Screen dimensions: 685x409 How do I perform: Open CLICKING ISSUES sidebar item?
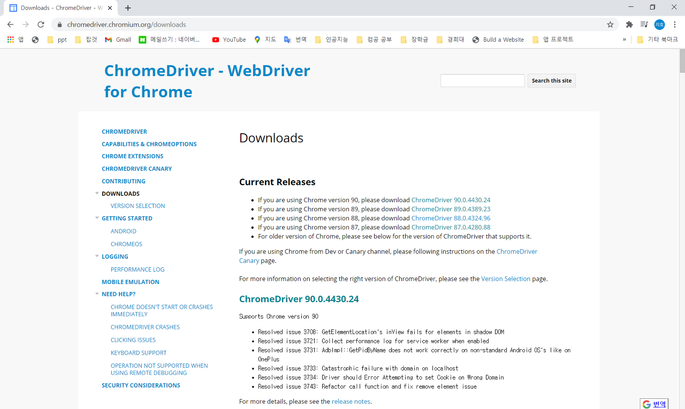coord(133,340)
